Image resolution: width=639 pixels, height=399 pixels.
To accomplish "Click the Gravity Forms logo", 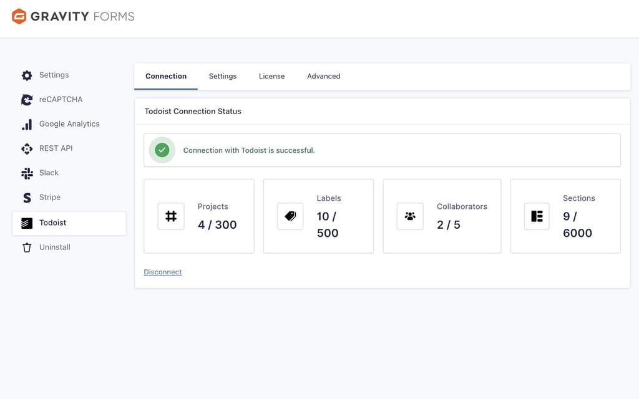I will point(72,17).
